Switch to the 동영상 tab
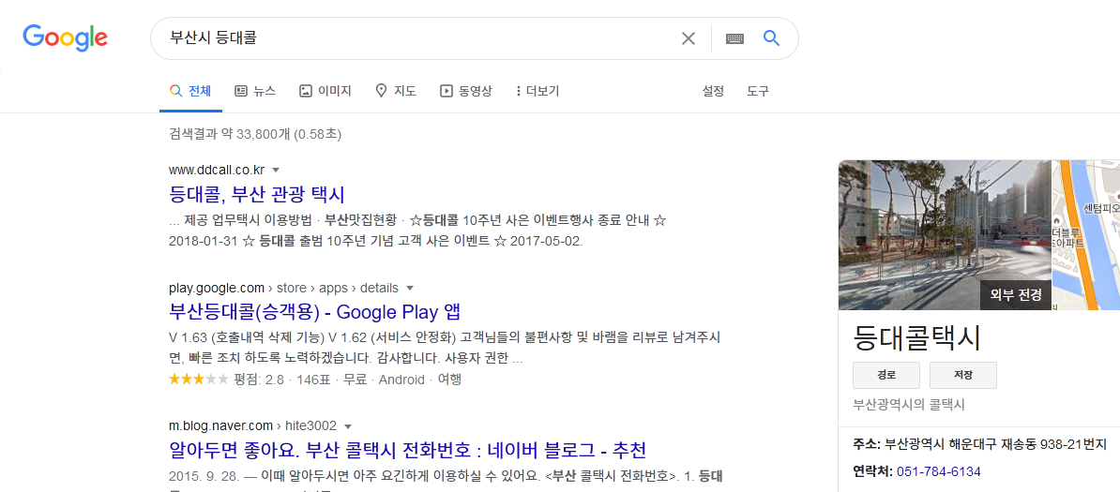The width and height of the screenshot is (1120, 492). (x=465, y=92)
